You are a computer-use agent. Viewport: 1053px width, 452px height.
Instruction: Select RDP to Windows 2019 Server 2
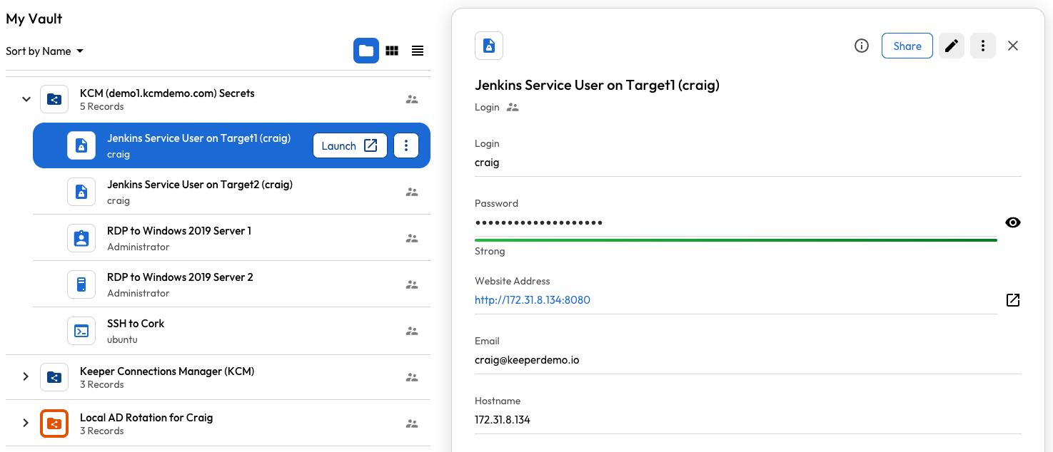pyautogui.click(x=180, y=284)
